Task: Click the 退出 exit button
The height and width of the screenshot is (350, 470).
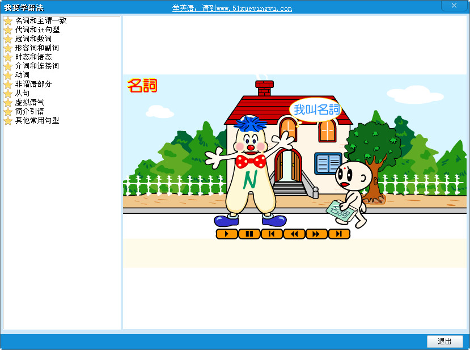Action: (444, 341)
